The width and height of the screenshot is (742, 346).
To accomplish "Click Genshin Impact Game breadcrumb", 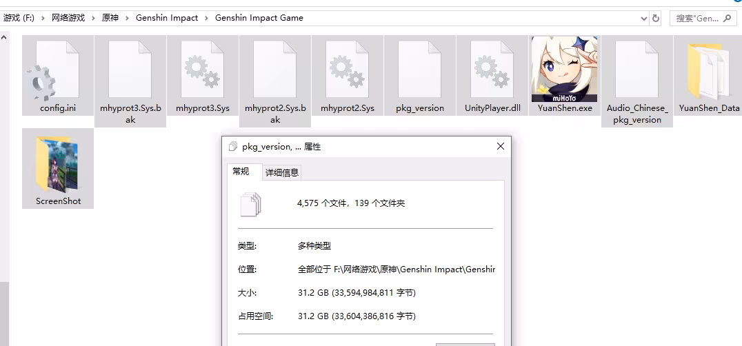I will (x=259, y=18).
